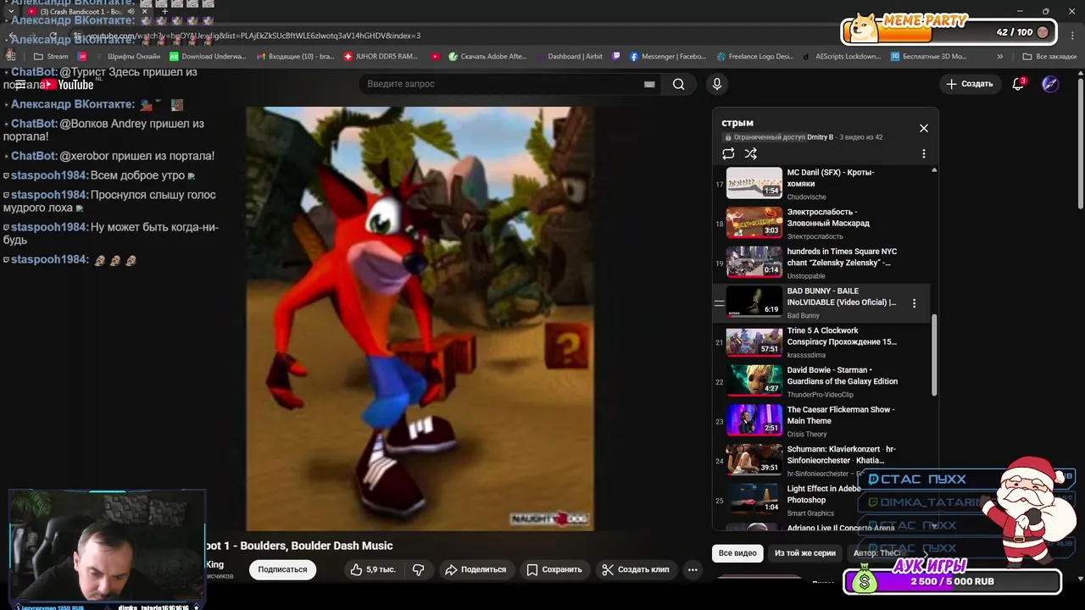Expand the bookmarks overflow chevron
Screen dimensions: 1085x610
coord(1000,57)
